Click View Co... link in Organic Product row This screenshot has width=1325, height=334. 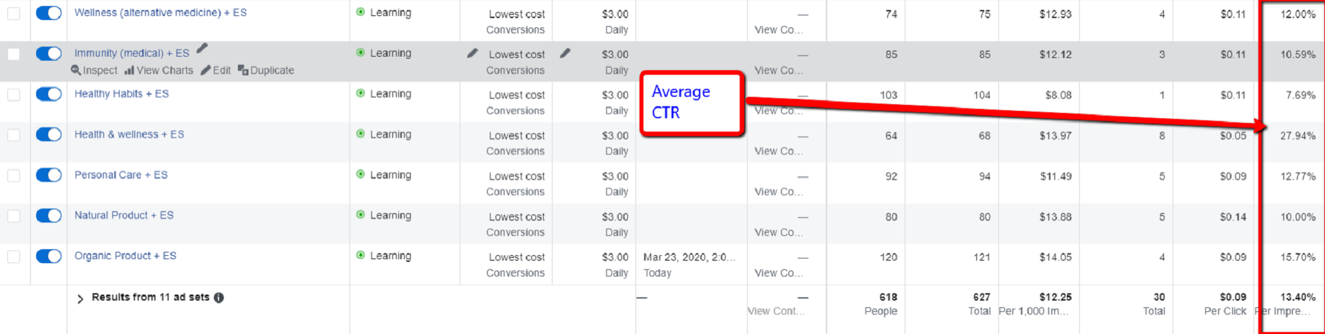(778, 273)
